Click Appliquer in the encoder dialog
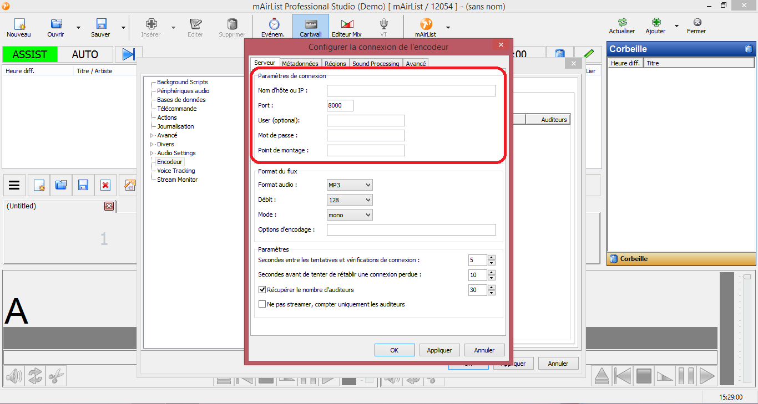This screenshot has height=404, width=758. click(439, 350)
